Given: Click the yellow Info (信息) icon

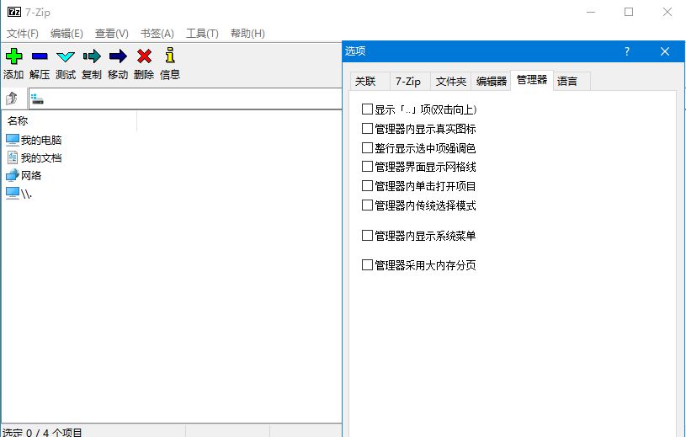Looking at the screenshot, I should coord(170,57).
